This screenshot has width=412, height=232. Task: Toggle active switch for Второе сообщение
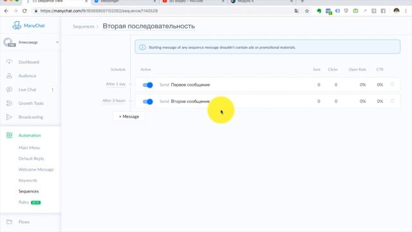click(147, 102)
